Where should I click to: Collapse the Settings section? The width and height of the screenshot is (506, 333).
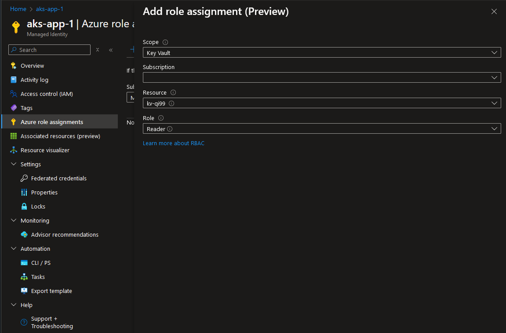pos(13,164)
